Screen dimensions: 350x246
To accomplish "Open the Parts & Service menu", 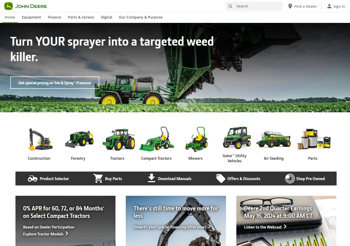I will [81, 17].
